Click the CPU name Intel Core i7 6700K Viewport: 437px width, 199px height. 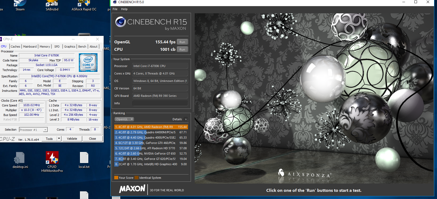[x=47, y=55]
